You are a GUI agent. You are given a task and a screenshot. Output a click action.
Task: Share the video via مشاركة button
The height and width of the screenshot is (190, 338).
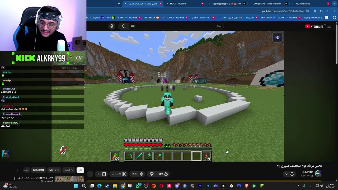pos(138,174)
